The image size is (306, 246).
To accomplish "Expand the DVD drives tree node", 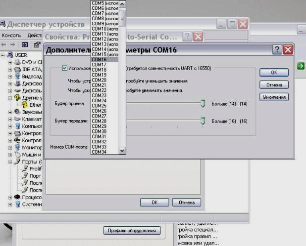I will tap(10, 62).
